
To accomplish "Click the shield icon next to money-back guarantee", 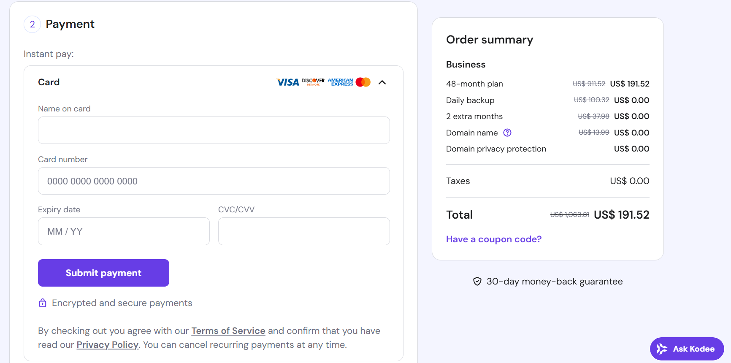I will [x=477, y=282].
